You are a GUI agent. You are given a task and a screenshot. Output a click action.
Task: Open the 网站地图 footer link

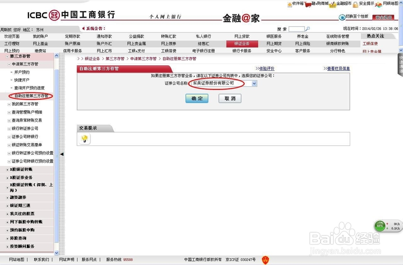[x=17, y=260]
